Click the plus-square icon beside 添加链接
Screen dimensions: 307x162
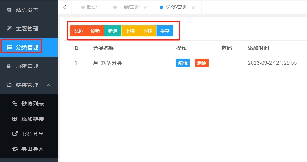(x=14, y=118)
